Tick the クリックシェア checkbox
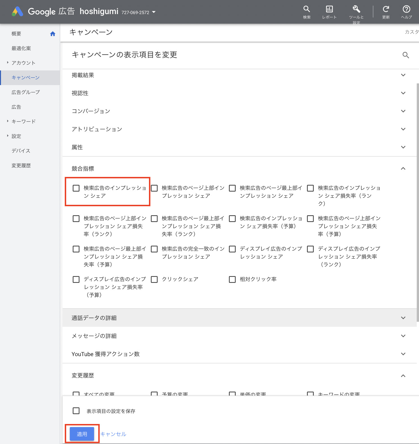 click(x=154, y=279)
